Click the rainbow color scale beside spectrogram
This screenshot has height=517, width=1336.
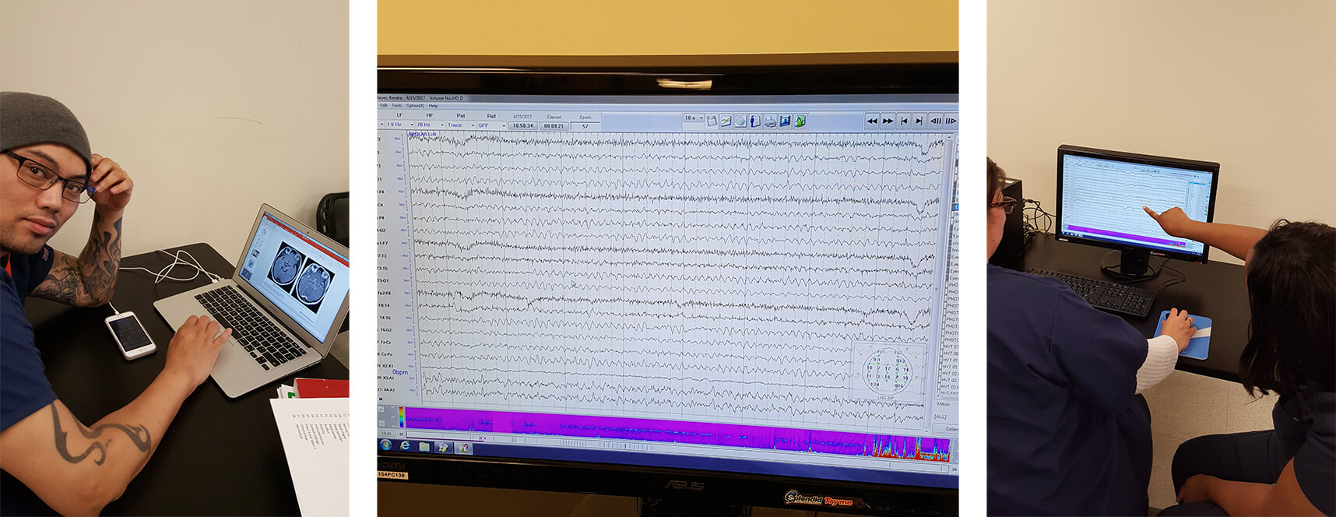point(401,417)
